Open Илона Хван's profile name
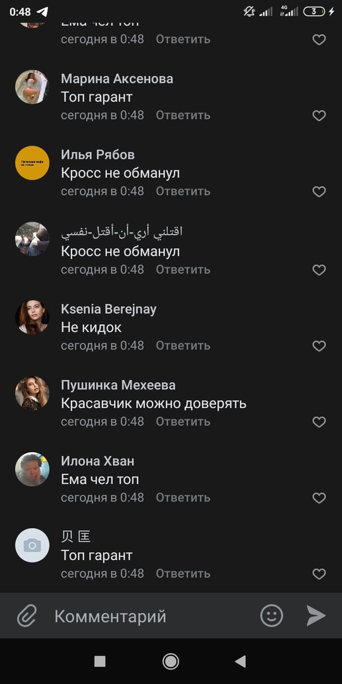Viewport: 342px width, 684px height. point(98,461)
